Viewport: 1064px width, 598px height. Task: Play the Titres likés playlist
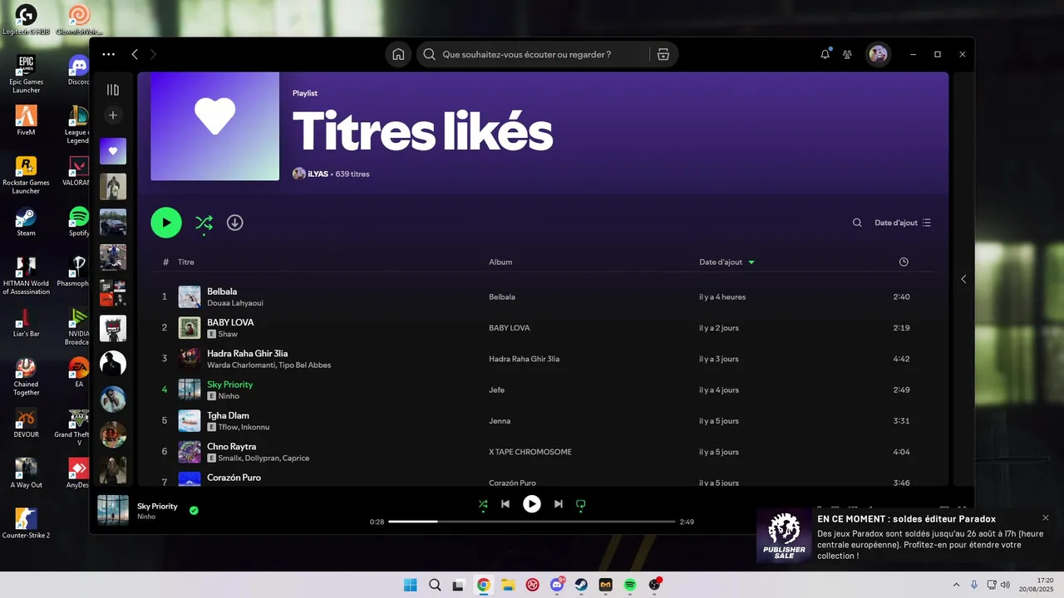point(166,223)
